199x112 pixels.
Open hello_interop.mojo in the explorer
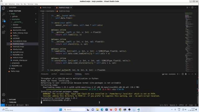[x=20, y=33]
